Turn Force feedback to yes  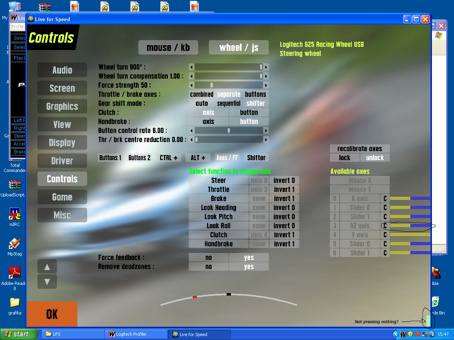tap(249, 258)
